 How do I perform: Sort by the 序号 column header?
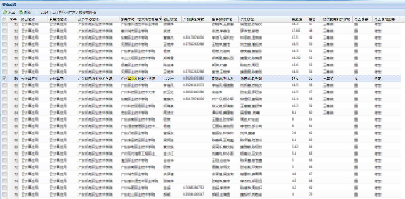click(13, 20)
